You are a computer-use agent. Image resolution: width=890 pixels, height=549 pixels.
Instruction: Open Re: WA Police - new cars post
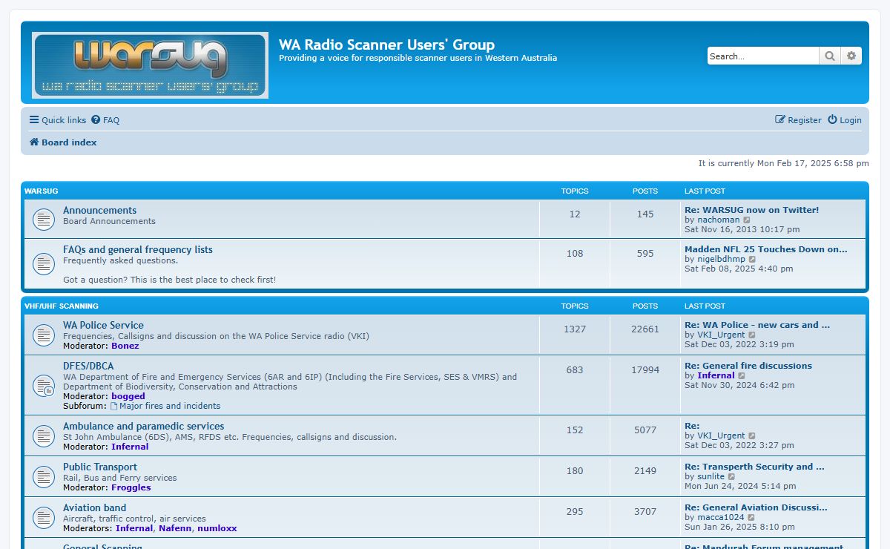757,325
